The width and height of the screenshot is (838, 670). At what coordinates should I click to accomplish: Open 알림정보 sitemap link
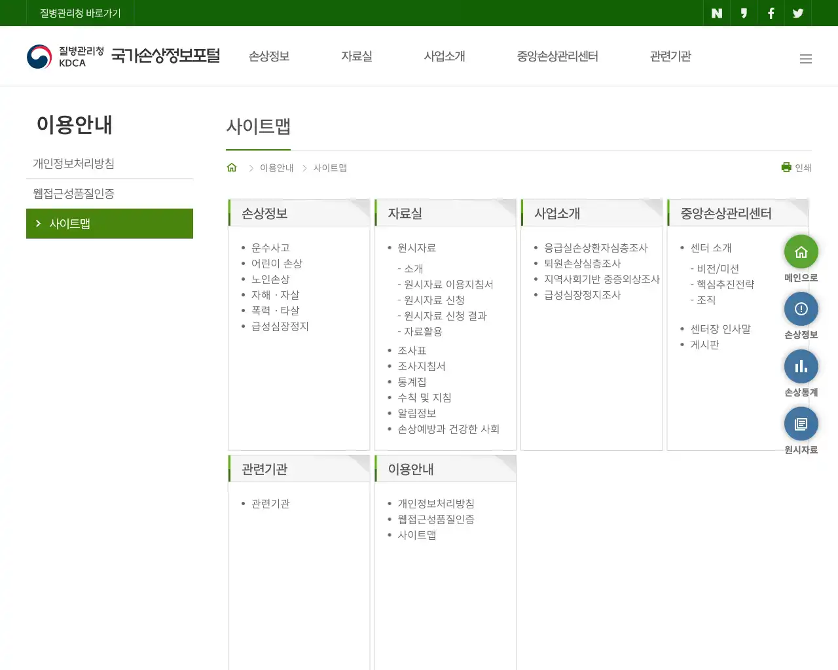(417, 414)
